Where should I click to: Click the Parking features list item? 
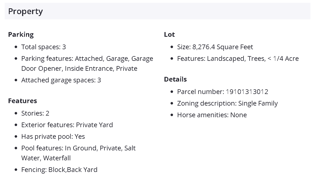pyautogui.click(x=87, y=63)
